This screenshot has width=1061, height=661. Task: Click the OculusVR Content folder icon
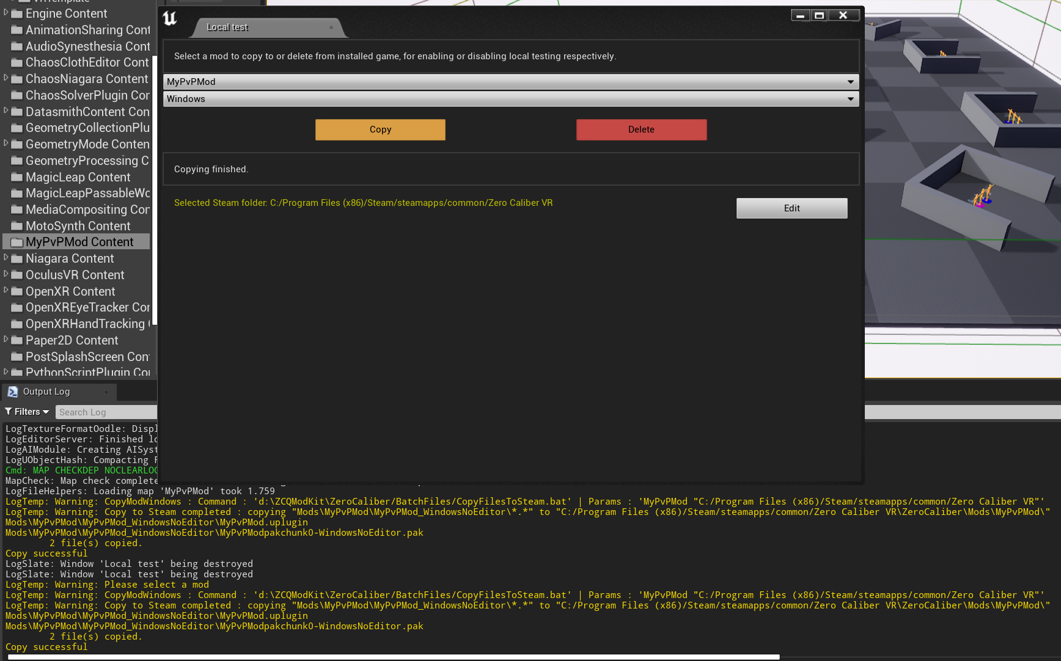point(17,275)
